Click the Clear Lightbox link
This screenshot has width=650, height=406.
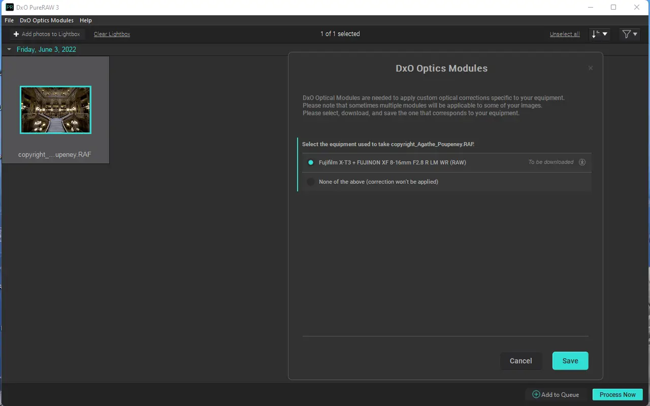[x=112, y=34]
